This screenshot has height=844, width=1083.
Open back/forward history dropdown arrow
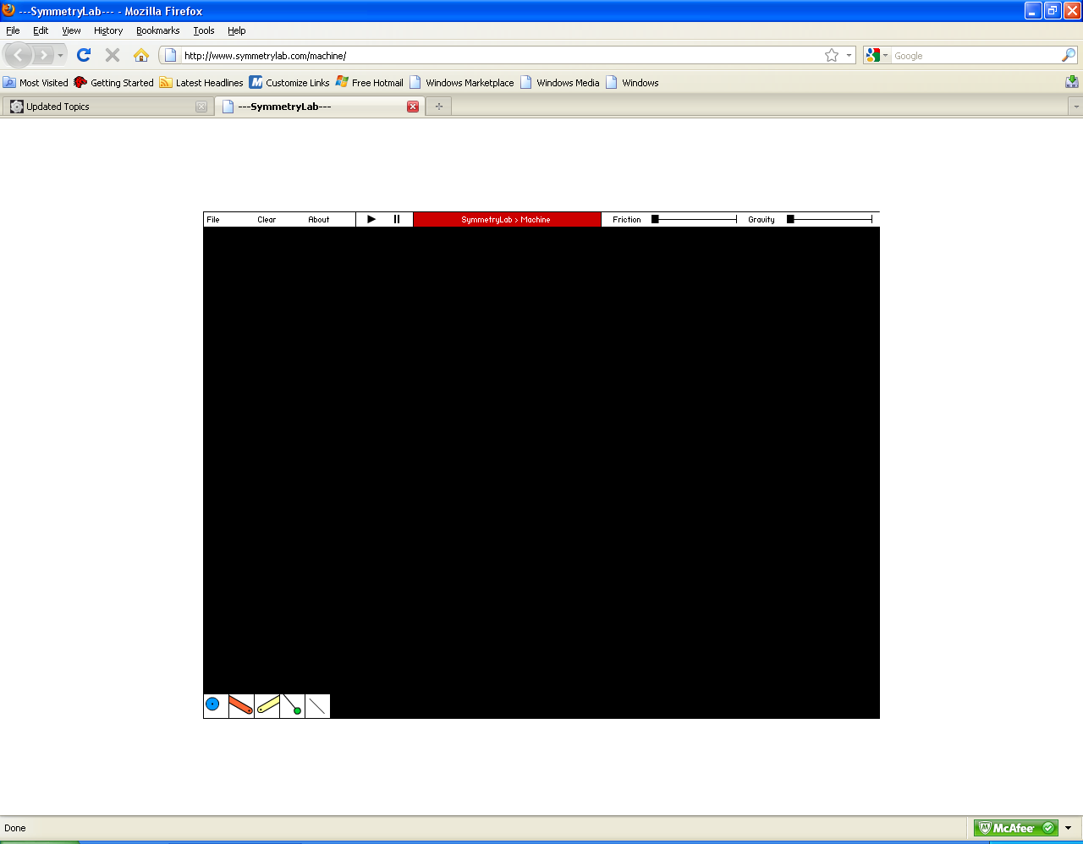click(60, 56)
